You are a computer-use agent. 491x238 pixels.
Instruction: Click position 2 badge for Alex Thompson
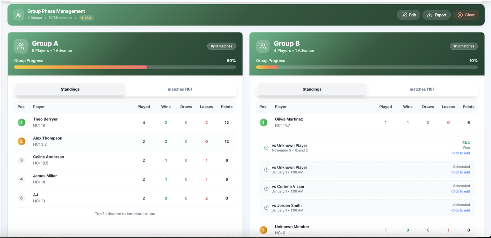21,141
